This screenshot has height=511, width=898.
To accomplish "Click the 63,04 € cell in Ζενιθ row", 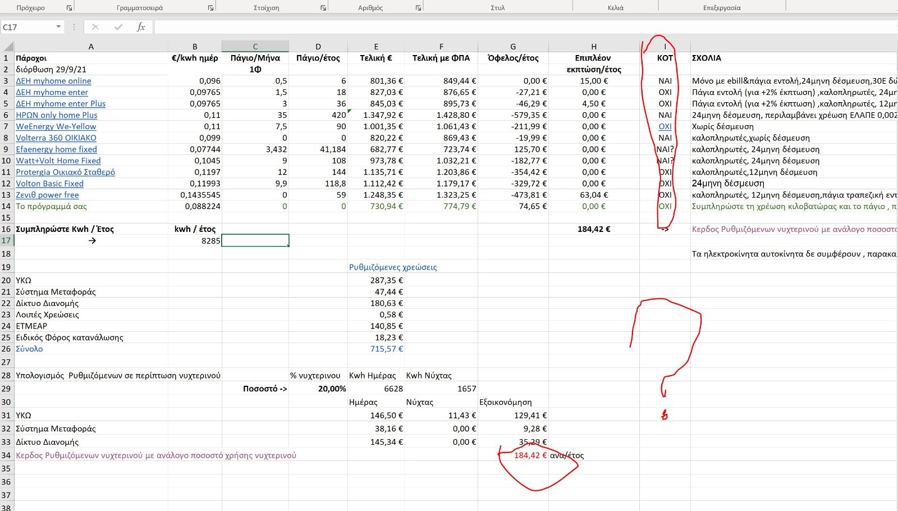I will (x=594, y=195).
